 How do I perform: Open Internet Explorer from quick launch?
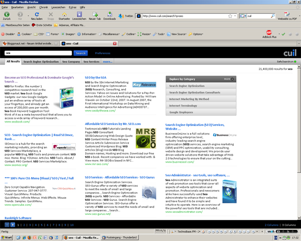tap(24, 237)
